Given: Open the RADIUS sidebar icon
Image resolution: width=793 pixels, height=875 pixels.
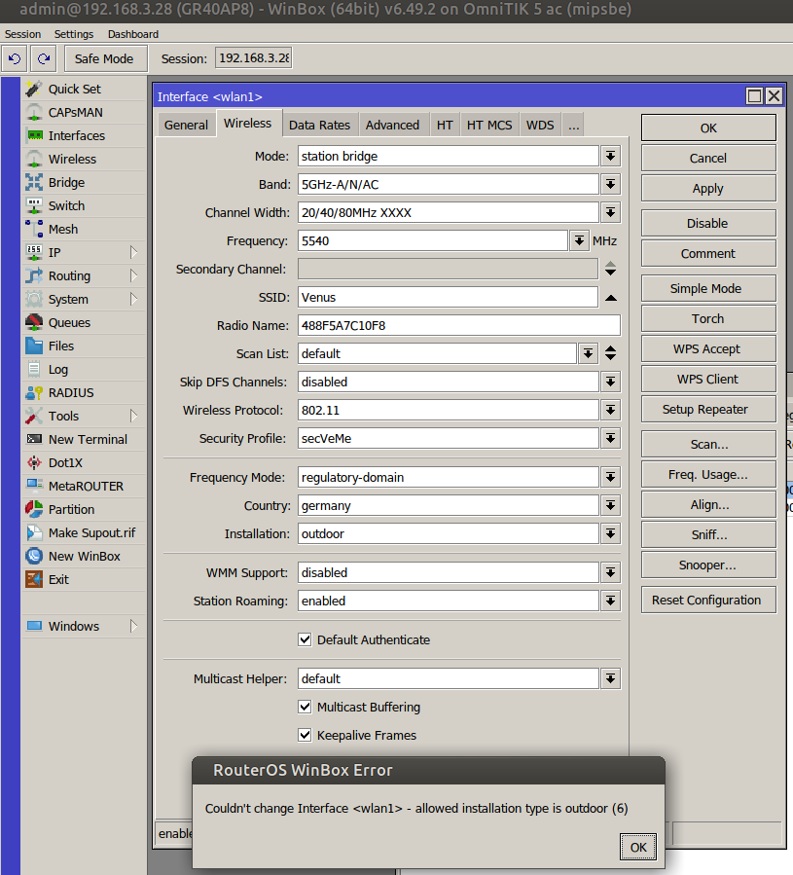Looking at the screenshot, I should [34, 393].
